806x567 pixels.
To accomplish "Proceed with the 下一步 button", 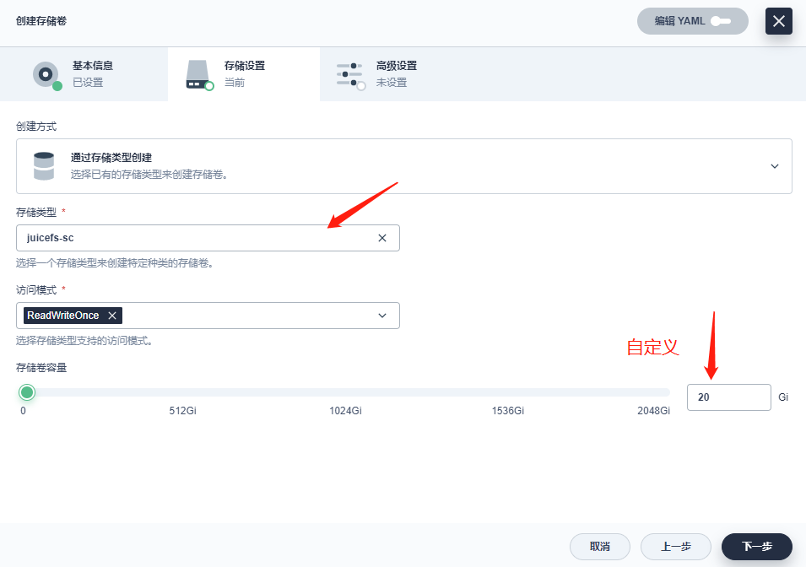I will [x=757, y=547].
